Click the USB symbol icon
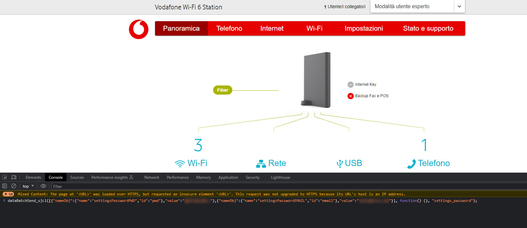This screenshot has width=527, height=228. tap(340, 163)
